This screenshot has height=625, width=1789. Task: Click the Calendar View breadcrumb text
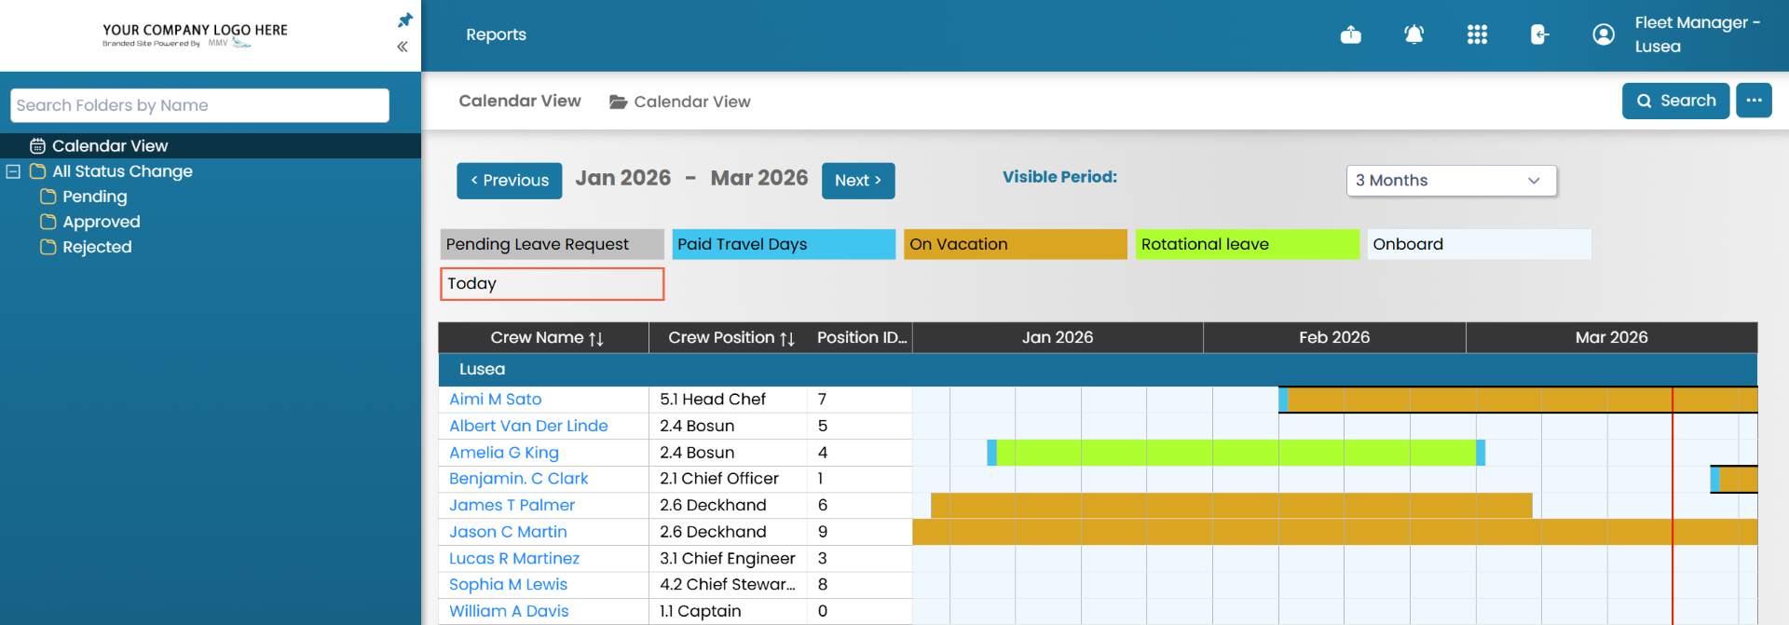click(x=691, y=102)
